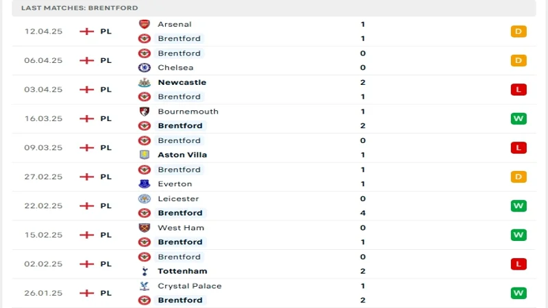Click the Crystal Palace club crest icon
The width and height of the screenshot is (548, 308).
(x=145, y=286)
